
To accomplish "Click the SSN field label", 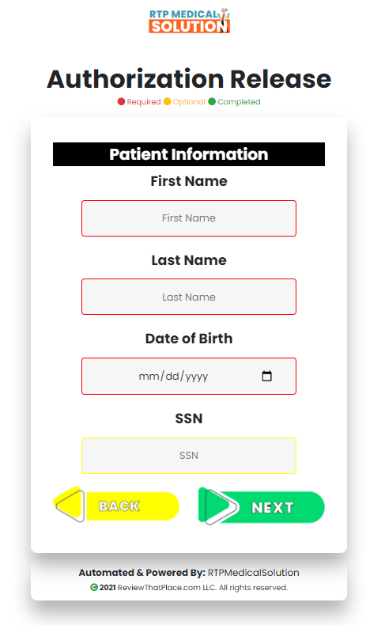I will [189, 419].
